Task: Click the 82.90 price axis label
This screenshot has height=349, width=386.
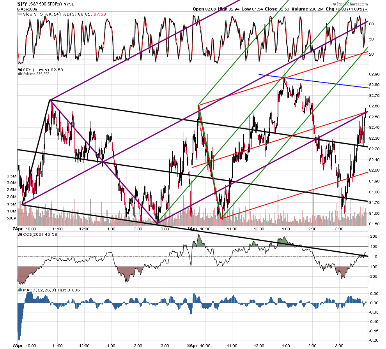Action: click(x=374, y=74)
